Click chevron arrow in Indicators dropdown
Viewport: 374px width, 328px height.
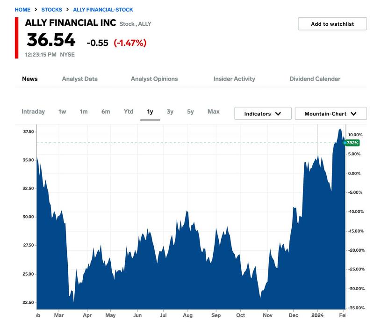(278, 114)
